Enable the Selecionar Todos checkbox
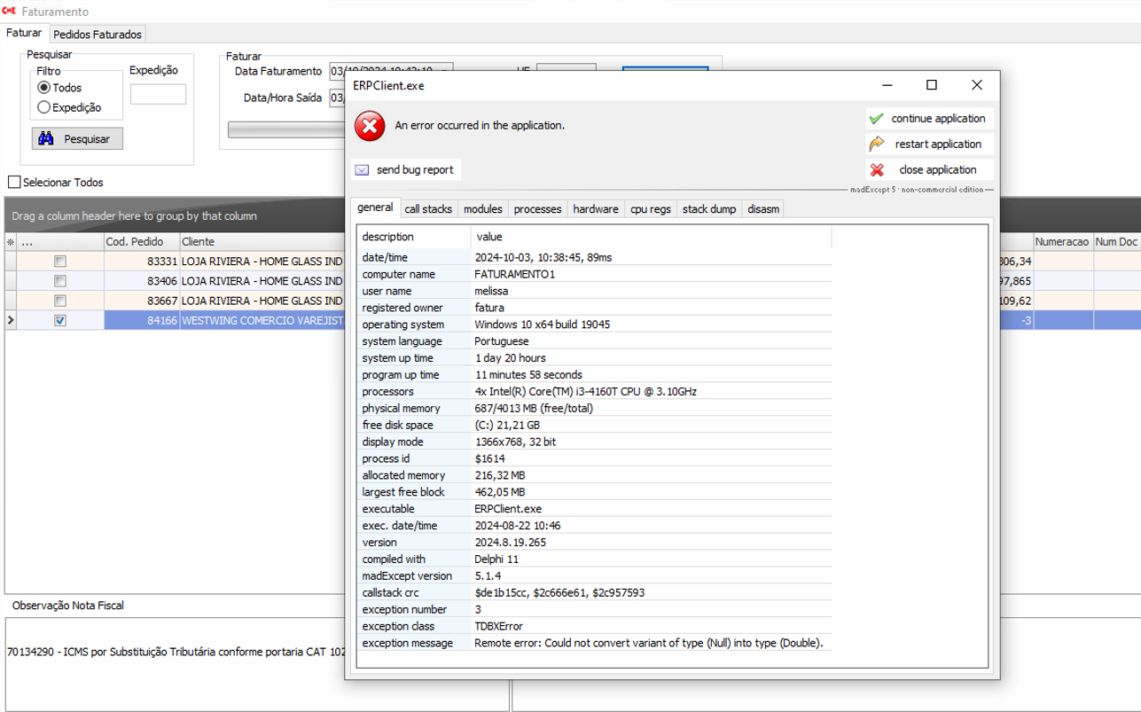1141x712 pixels. (14, 183)
